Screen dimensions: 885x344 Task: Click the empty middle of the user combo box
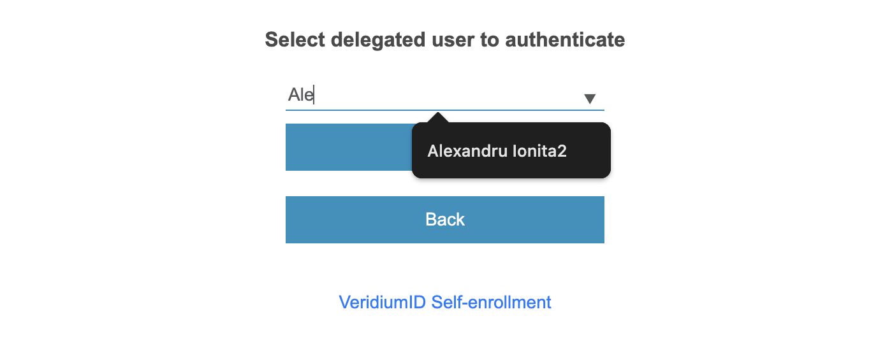[x=446, y=96]
